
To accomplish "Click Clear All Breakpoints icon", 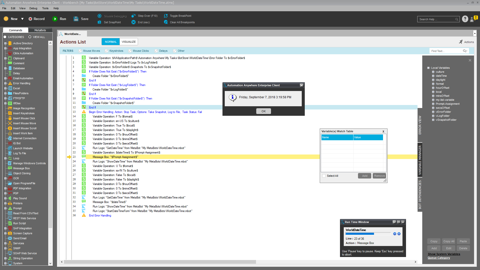I will pos(166,22).
